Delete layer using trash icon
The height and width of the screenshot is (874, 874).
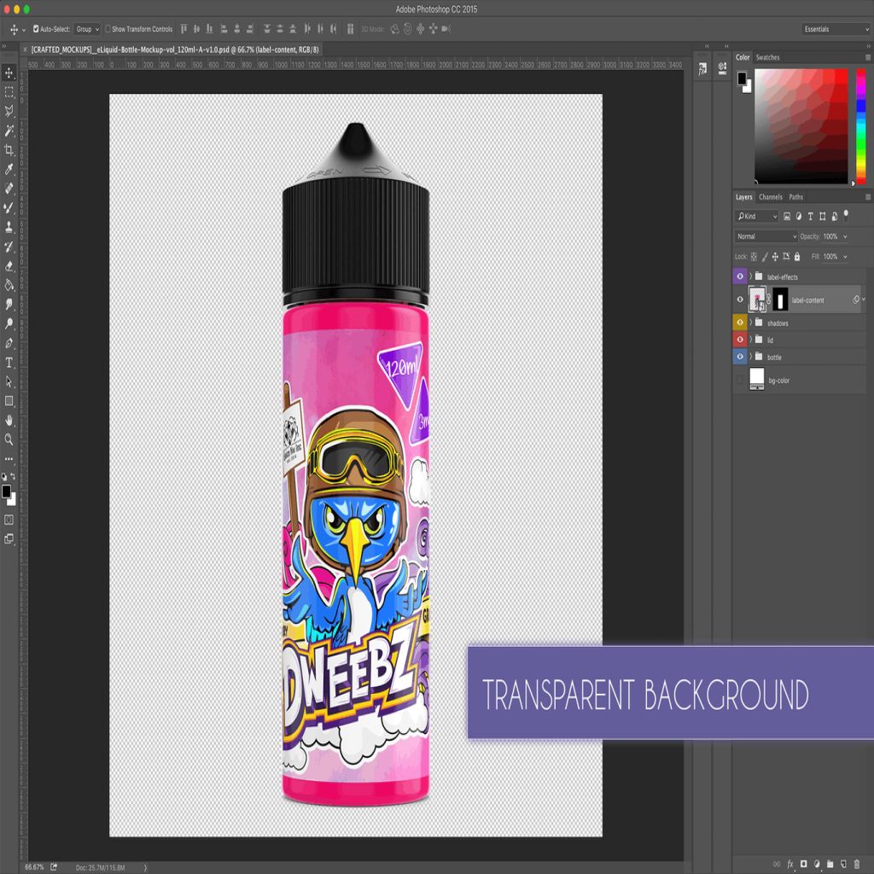[x=857, y=864]
